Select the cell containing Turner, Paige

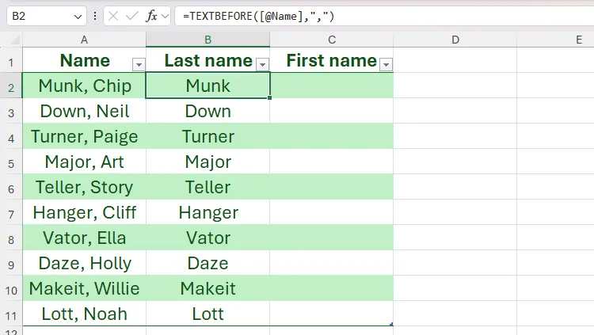pyautogui.click(x=84, y=136)
